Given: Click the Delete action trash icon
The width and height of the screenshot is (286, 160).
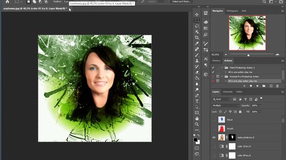Looking at the screenshot, I should click(x=278, y=86).
